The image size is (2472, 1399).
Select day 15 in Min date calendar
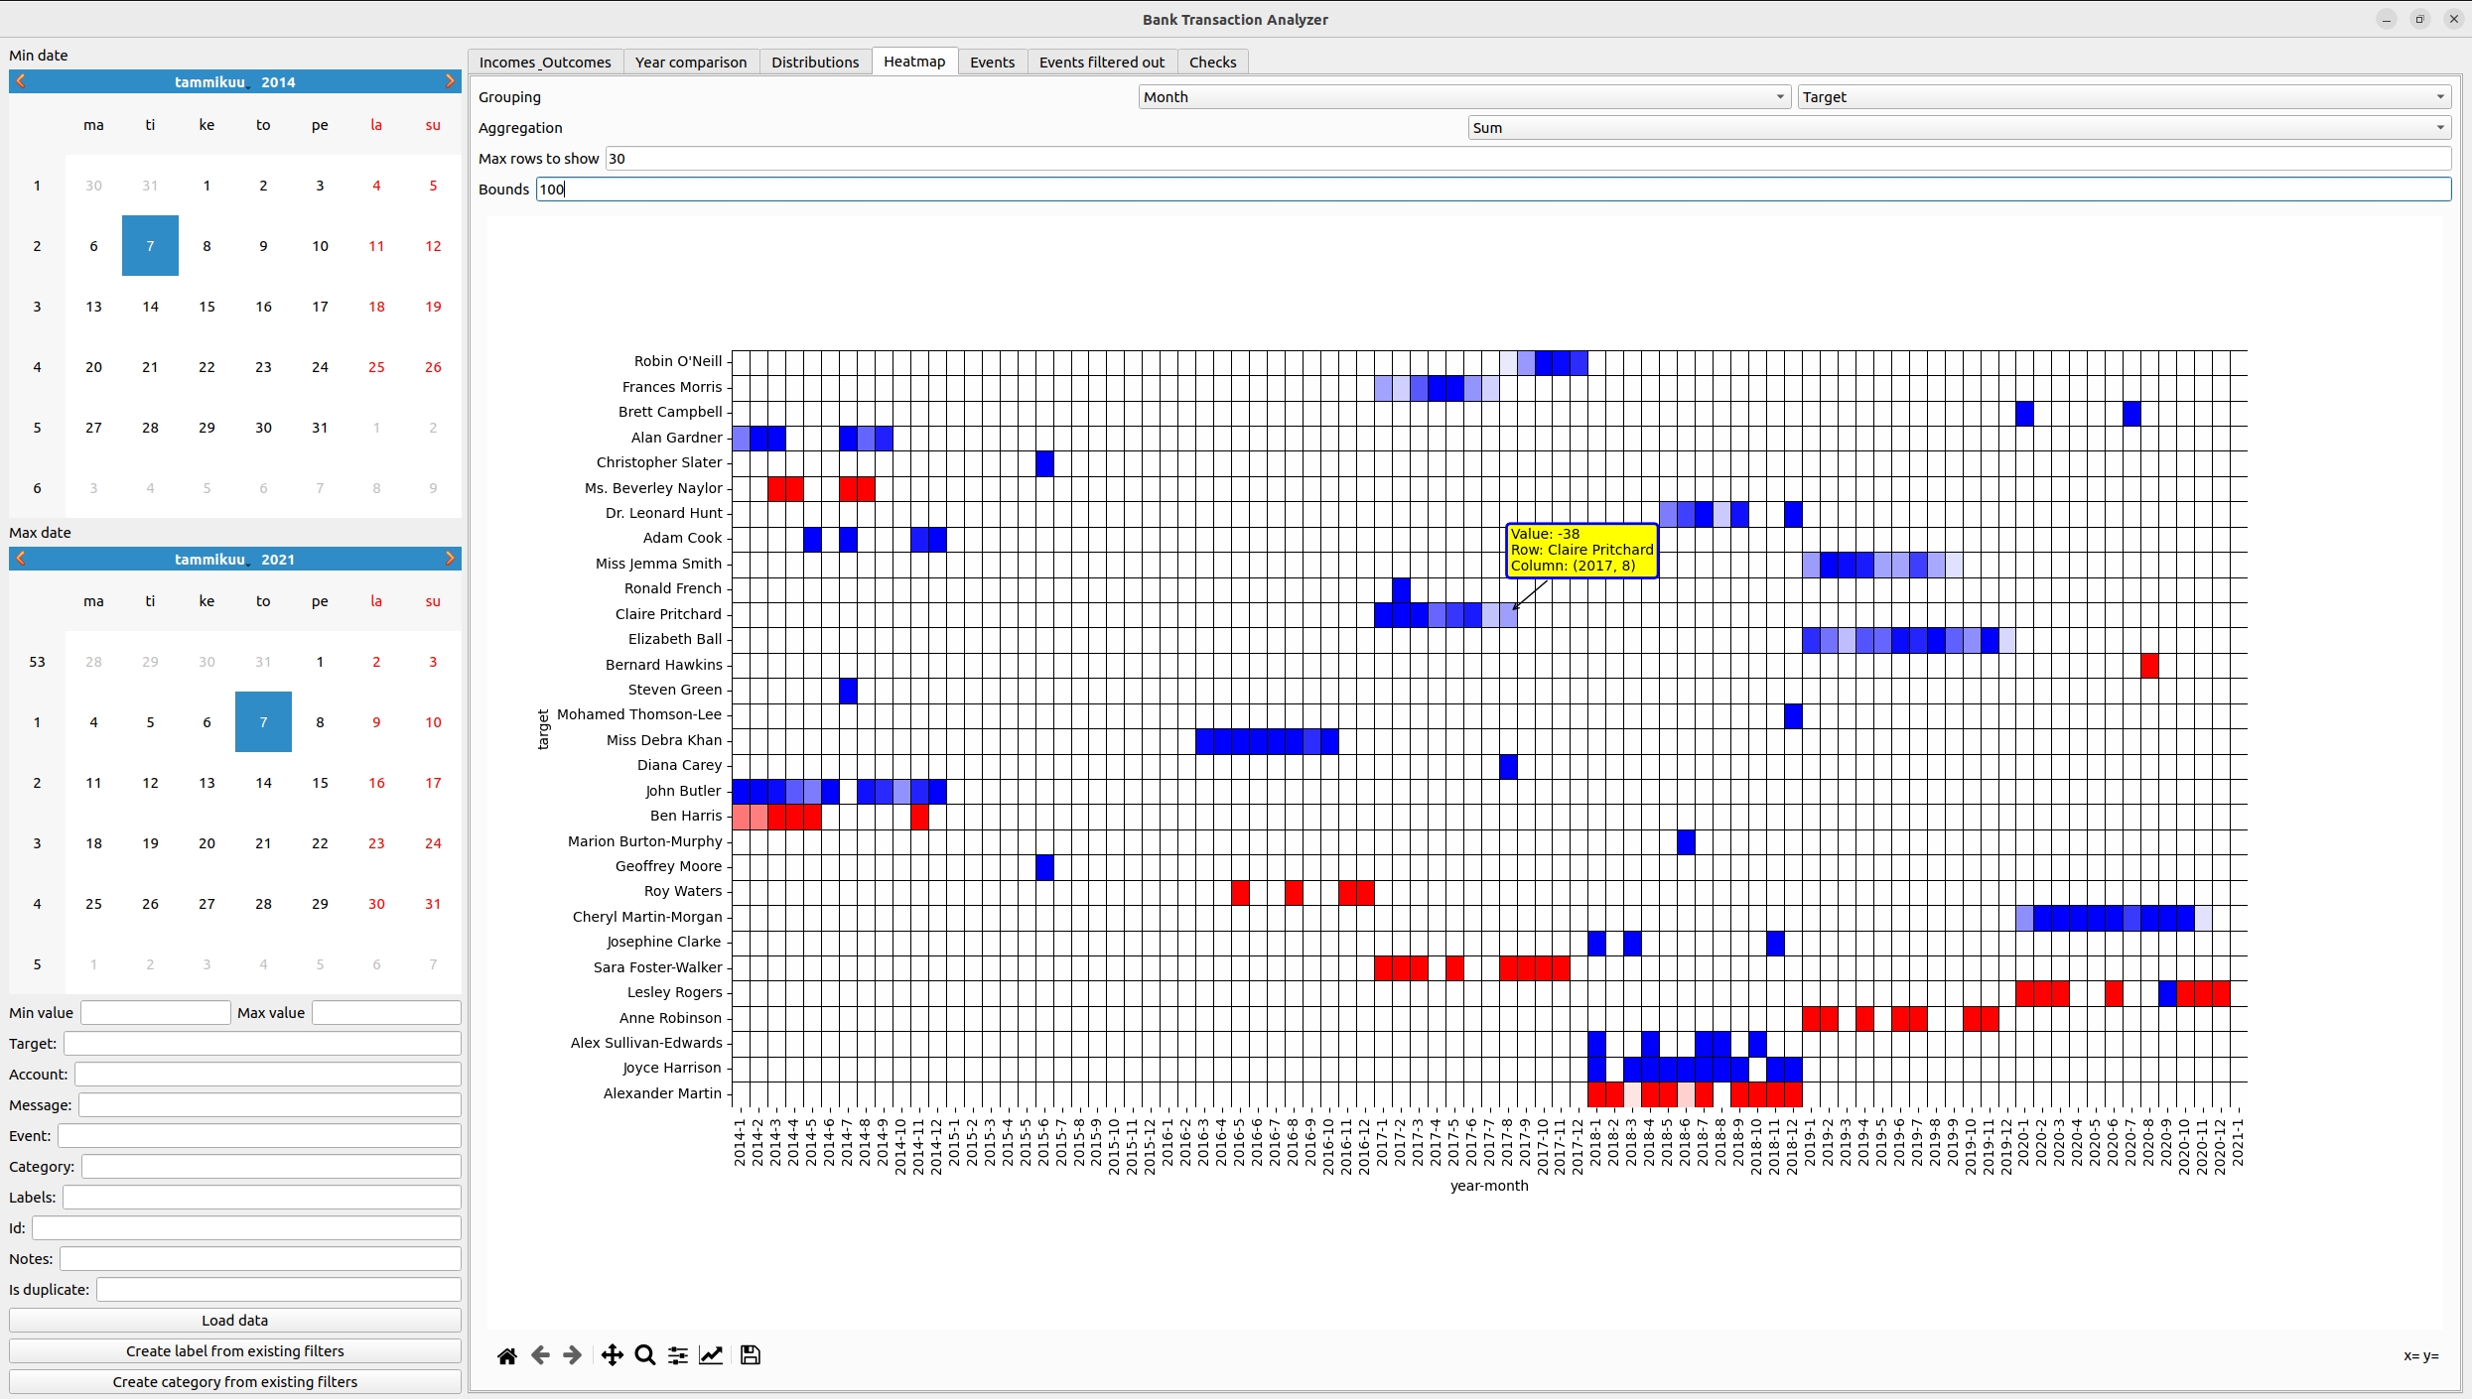[x=206, y=307]
